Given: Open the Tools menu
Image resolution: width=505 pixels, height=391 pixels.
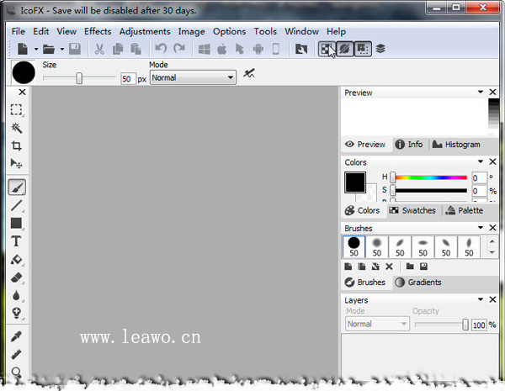Looking at the screenshot, I should (x=265, y=31).
